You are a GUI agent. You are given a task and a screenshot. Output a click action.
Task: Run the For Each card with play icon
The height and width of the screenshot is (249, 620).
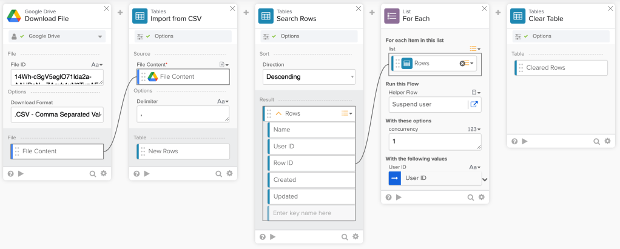399,197
